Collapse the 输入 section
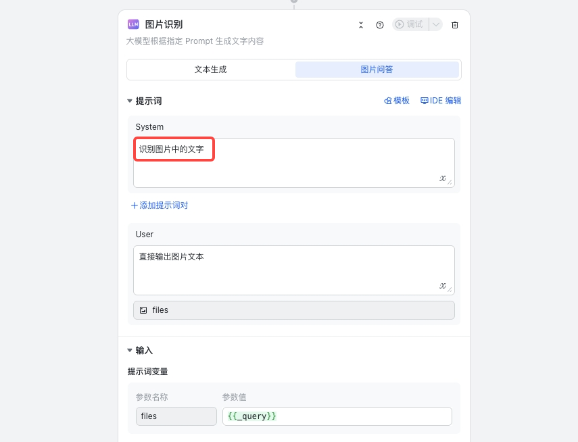The width and height of the screenshot is (578, 442). coord(130,350)
